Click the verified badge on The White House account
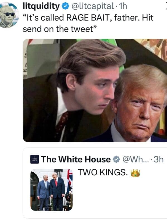 pos(116,159)
